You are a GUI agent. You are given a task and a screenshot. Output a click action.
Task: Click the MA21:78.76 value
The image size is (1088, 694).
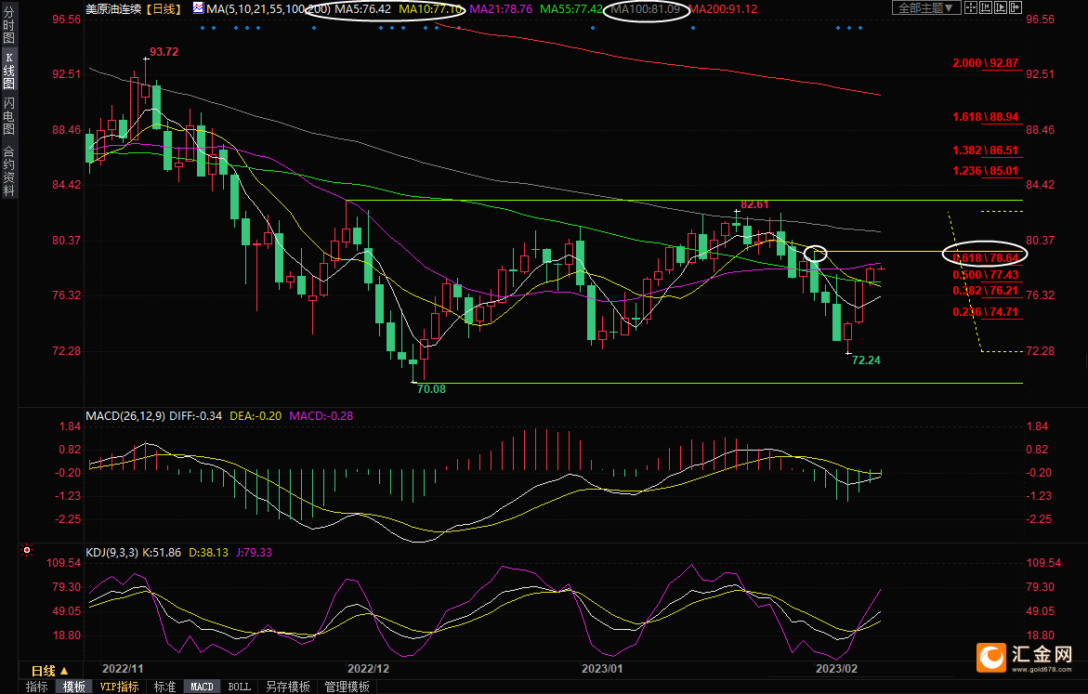501,9
